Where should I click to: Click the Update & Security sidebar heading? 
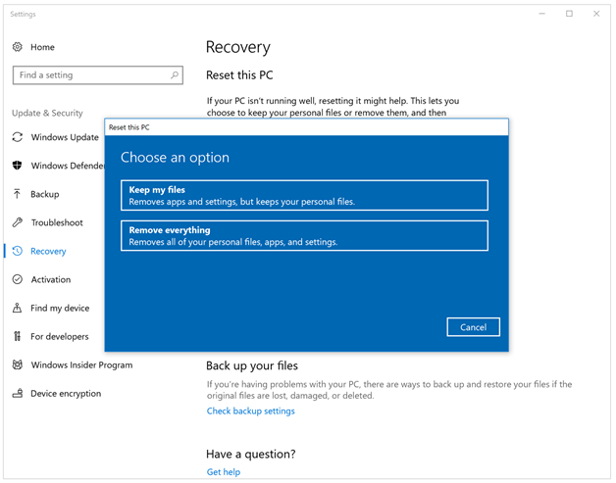[x=47, y=113]
